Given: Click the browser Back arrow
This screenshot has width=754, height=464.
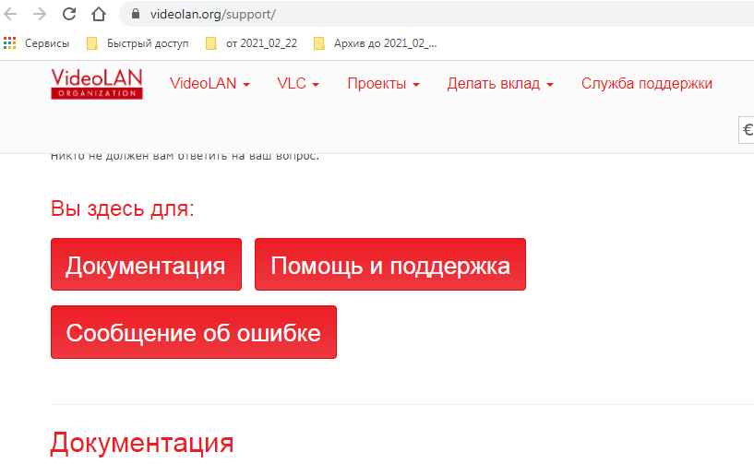Looking at the screenshot, I should [x=10, y=15].
